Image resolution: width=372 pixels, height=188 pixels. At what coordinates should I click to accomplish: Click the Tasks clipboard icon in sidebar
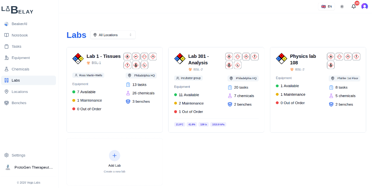(x=7, y=47)
